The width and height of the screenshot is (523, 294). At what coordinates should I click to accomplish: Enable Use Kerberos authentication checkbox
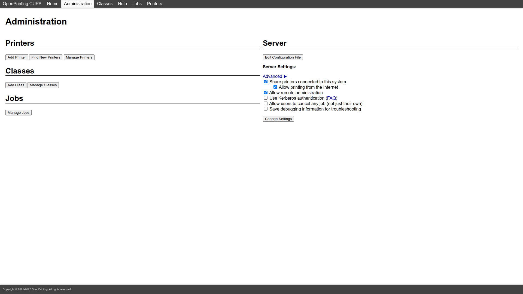coord(266,98)
